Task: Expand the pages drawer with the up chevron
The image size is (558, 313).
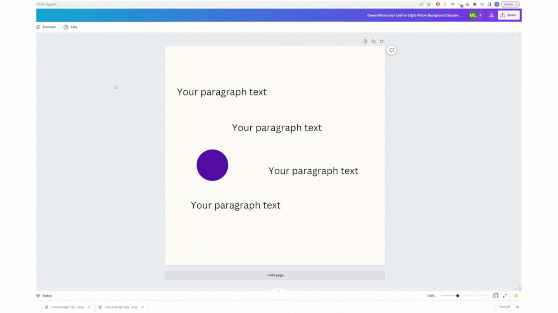Action: tap(279, 291)
